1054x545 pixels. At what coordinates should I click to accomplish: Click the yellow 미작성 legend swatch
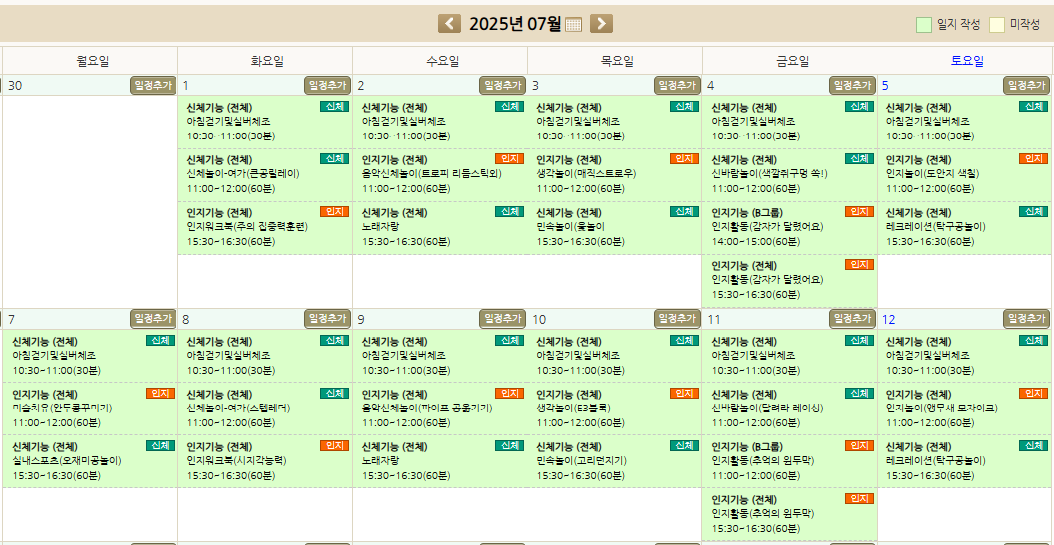click(x=996, y=25)
